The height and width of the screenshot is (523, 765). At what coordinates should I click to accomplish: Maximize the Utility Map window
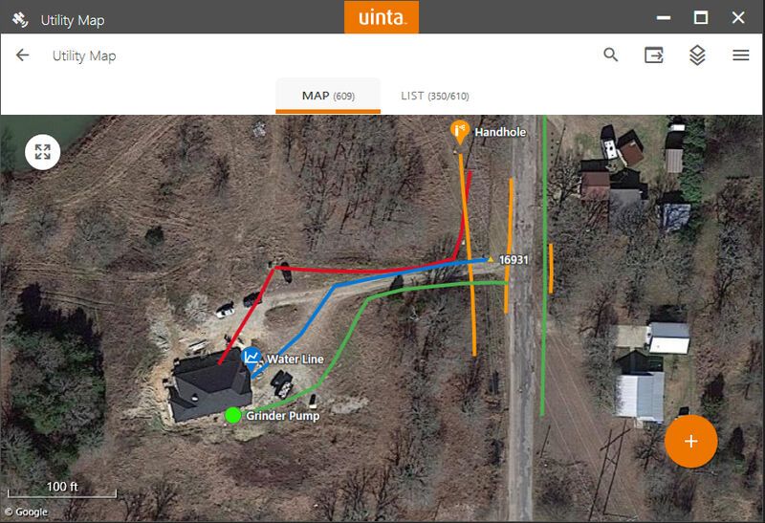pyautogui.click(x=701, y=17)
